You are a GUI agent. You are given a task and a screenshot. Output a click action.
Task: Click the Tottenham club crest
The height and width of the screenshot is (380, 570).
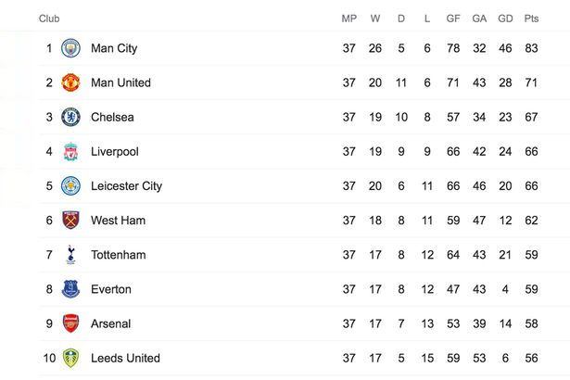(x=70, y=255)
